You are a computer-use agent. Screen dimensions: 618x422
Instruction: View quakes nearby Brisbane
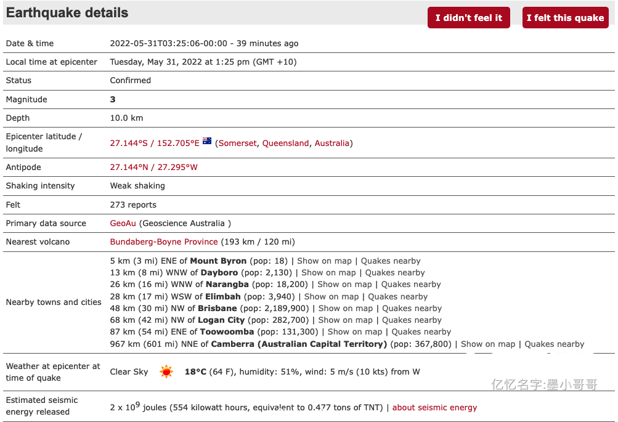[x=412, y=308]
